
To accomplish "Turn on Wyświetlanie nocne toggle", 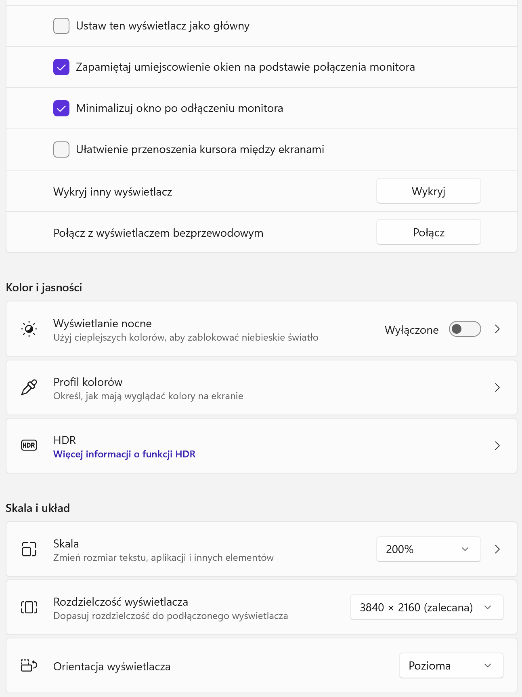I will 465,329.
